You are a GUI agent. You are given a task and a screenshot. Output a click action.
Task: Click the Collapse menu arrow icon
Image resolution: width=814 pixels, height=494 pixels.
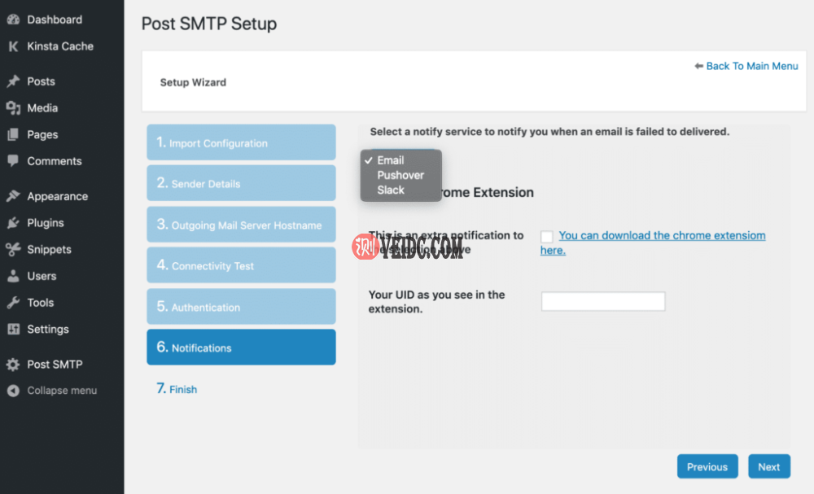click(x=13, y=390)
